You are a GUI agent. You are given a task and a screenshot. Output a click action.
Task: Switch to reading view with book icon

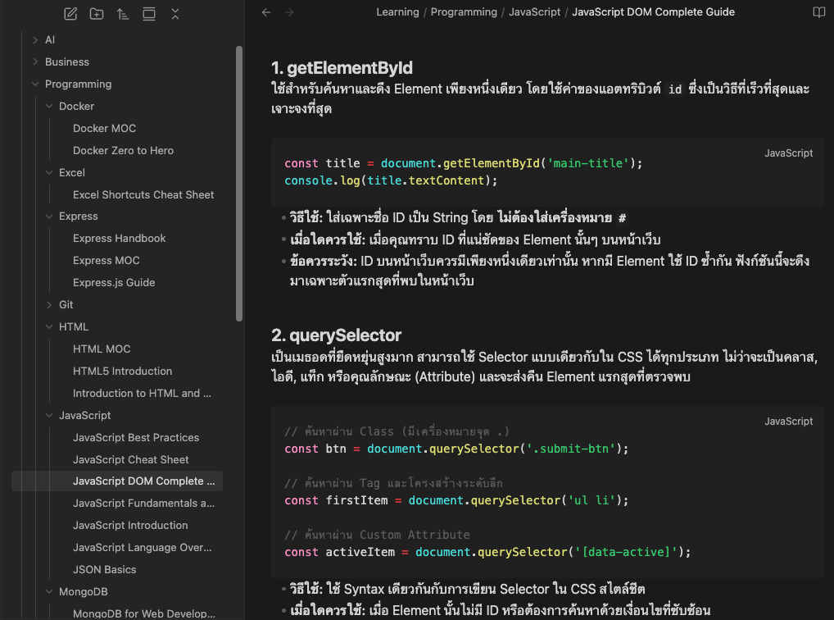coord(819,12)
